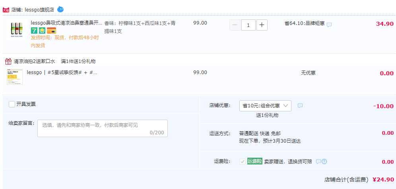Click the 99.00 unit price of first item
This screenshot has width=396, height=189.
click(x=200, y=23)
